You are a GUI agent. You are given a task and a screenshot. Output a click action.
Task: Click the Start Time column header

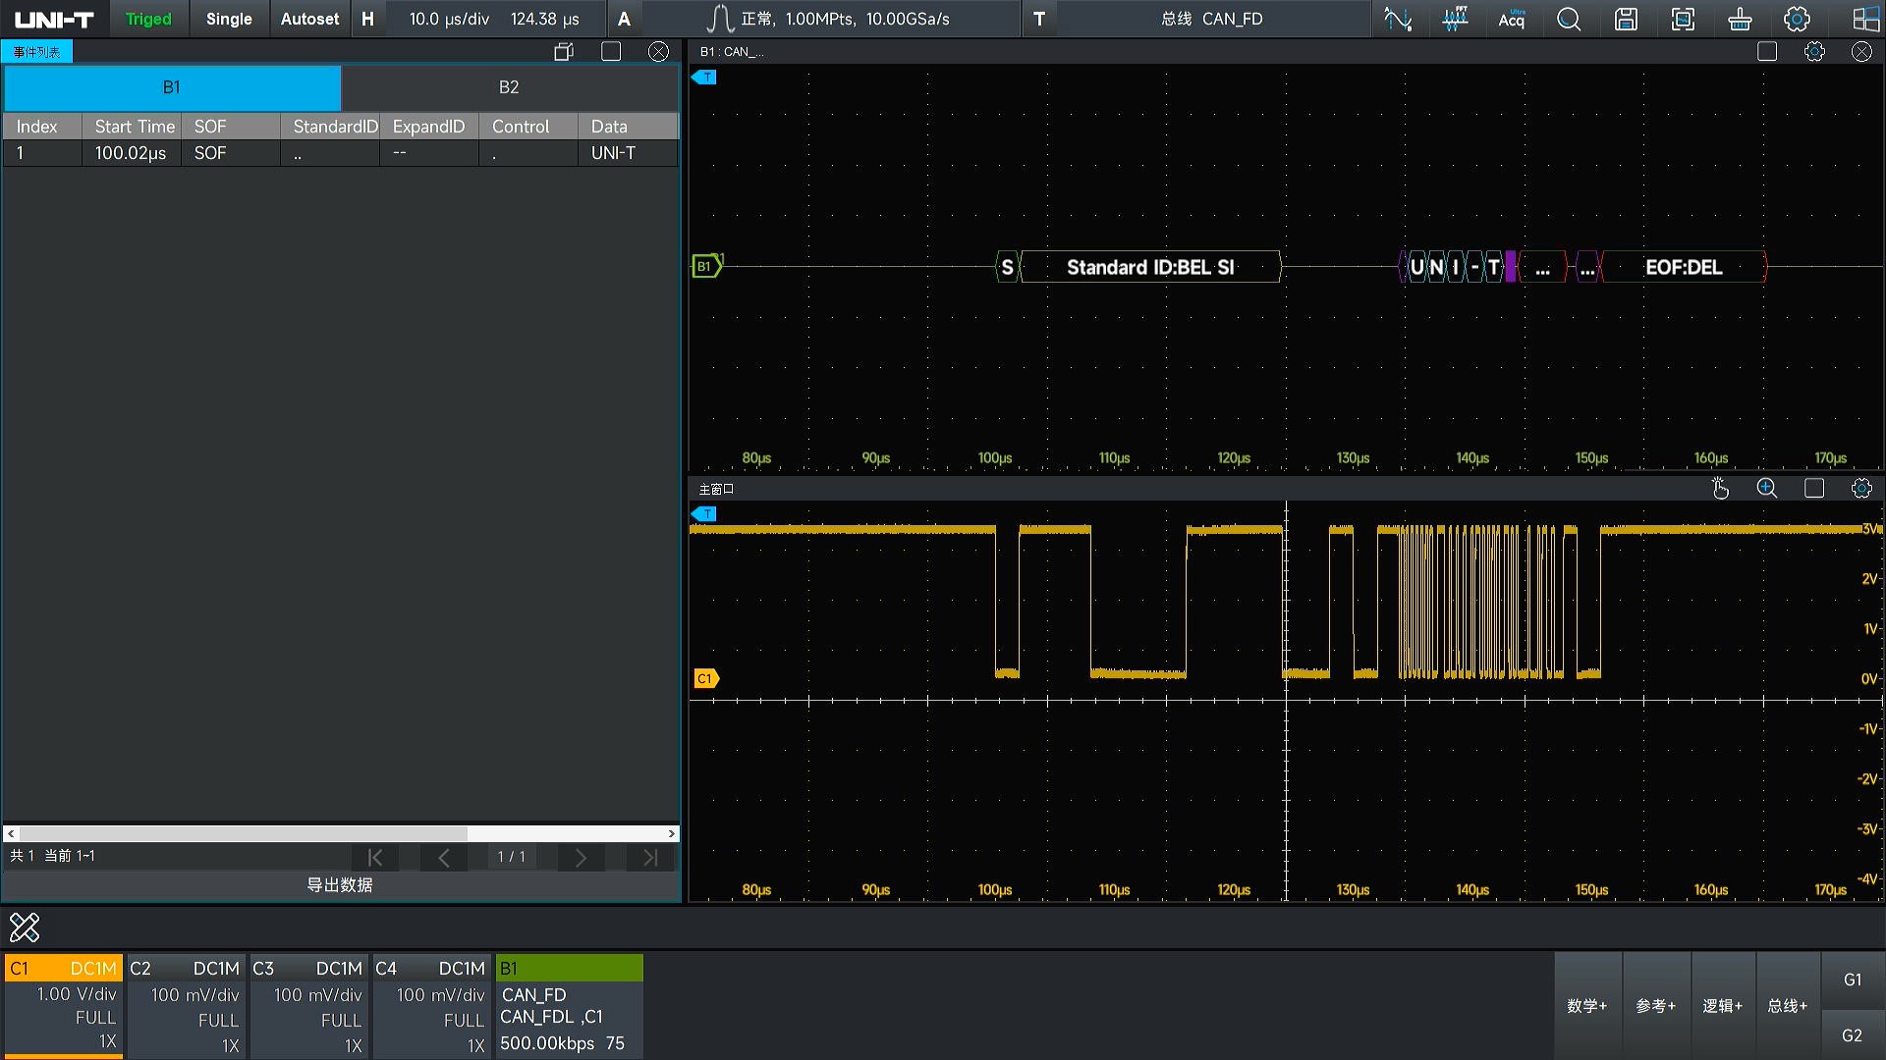click(132, 127)
